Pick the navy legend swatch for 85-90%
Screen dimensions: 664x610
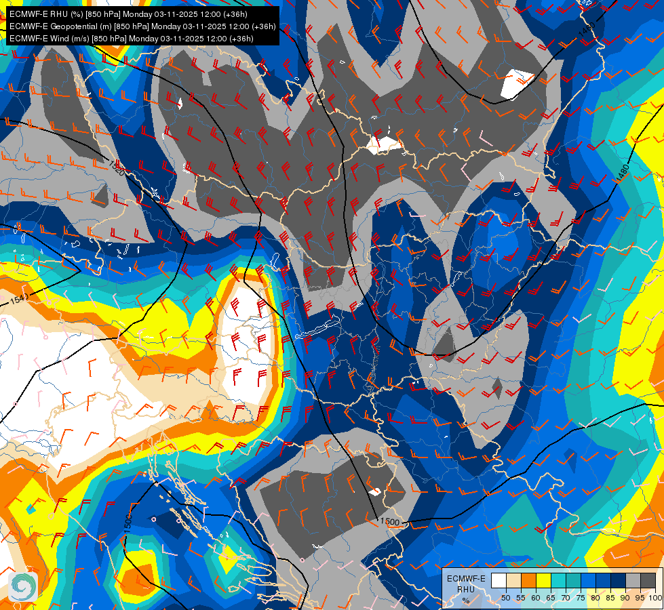pos(619,580)
